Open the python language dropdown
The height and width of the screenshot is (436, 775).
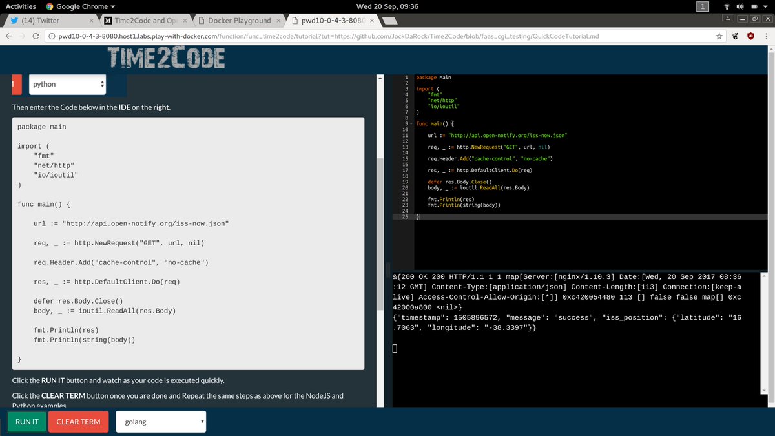pyautogui.click(x=67, y=84)
